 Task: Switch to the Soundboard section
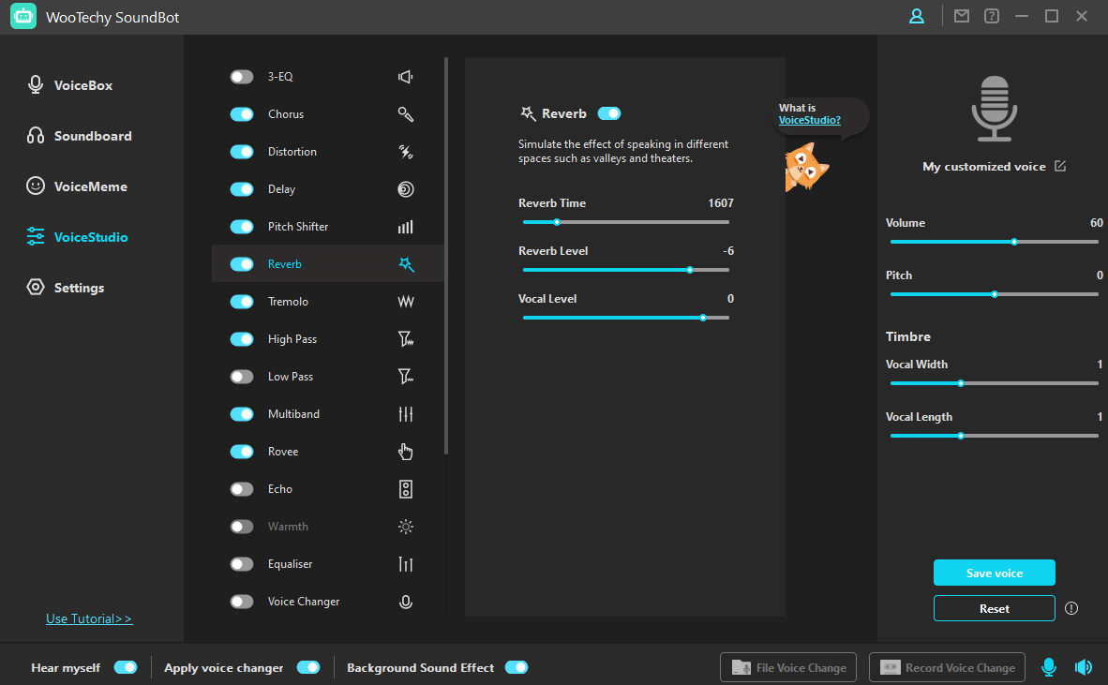tap(92, 136)
